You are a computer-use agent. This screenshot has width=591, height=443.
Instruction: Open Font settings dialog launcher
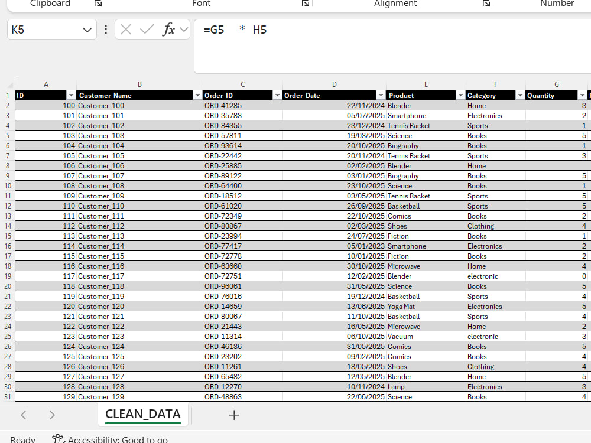pyautogui.click(x=306, y=4)
